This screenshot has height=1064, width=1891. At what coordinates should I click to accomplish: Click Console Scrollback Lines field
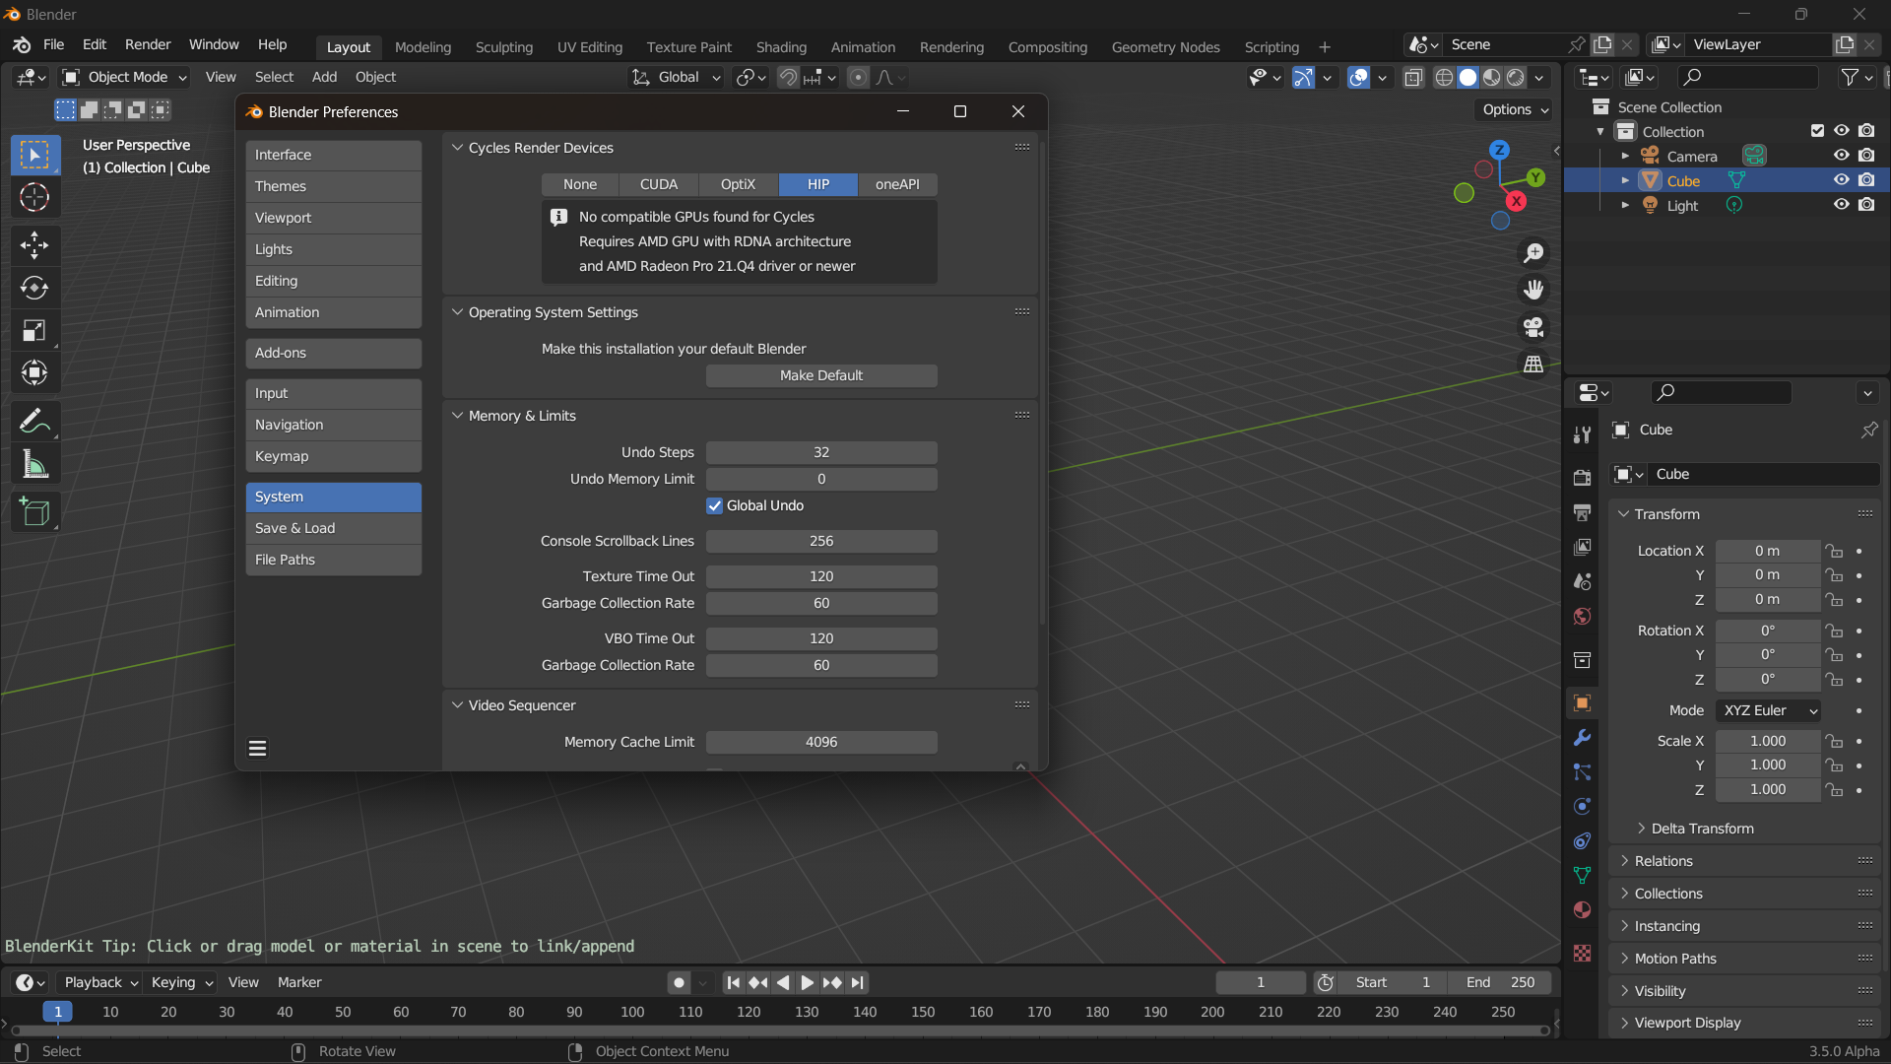pos(821,541)
